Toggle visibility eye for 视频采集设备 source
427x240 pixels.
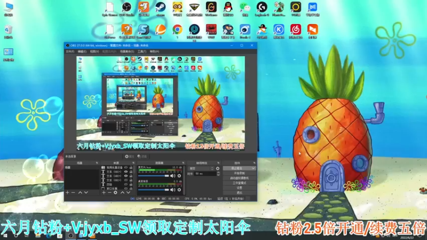pos(126,167)
